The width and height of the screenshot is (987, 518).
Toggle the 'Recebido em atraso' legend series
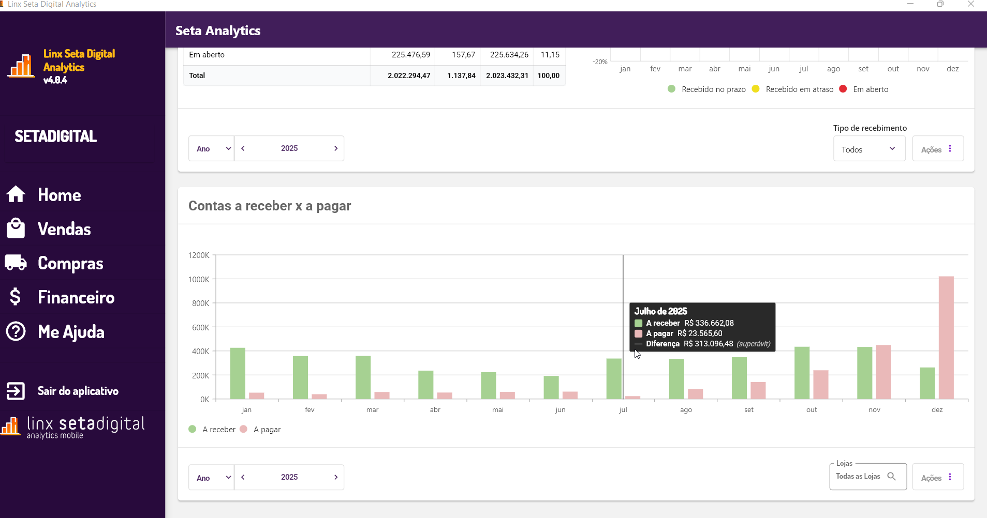(x=793, y=89)
